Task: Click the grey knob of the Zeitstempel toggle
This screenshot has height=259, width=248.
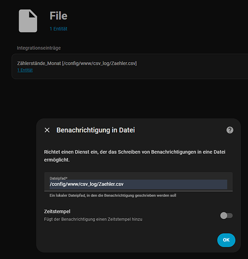Action: [x=224, y=215]
